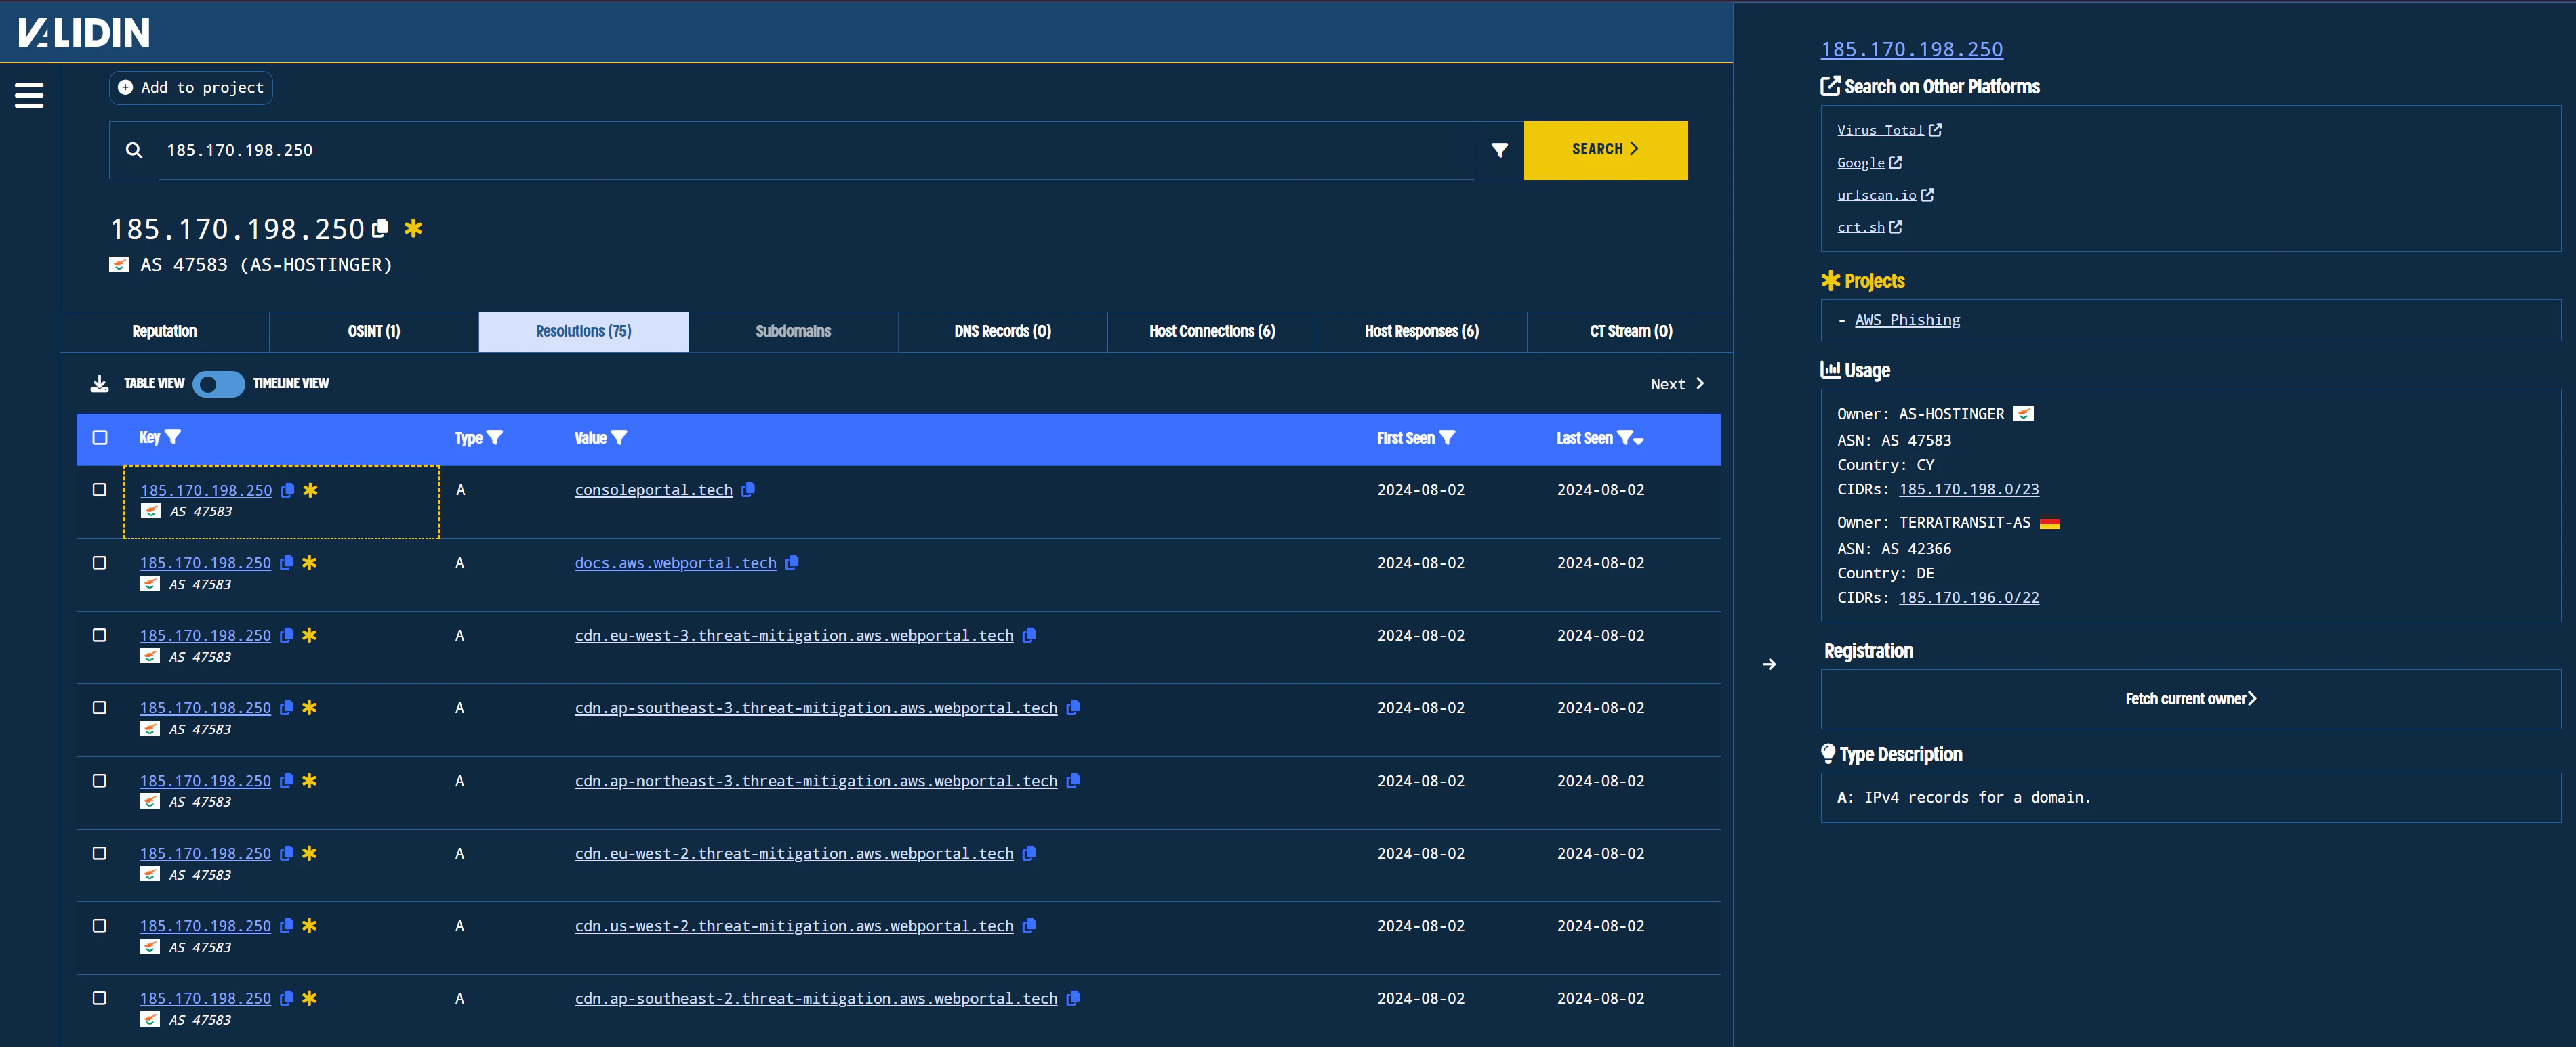Copy cdn.ap-southeast-3 threat-mitigation domain
The width and height of the screenshot is (2576, 1047).
point(1073,707)
